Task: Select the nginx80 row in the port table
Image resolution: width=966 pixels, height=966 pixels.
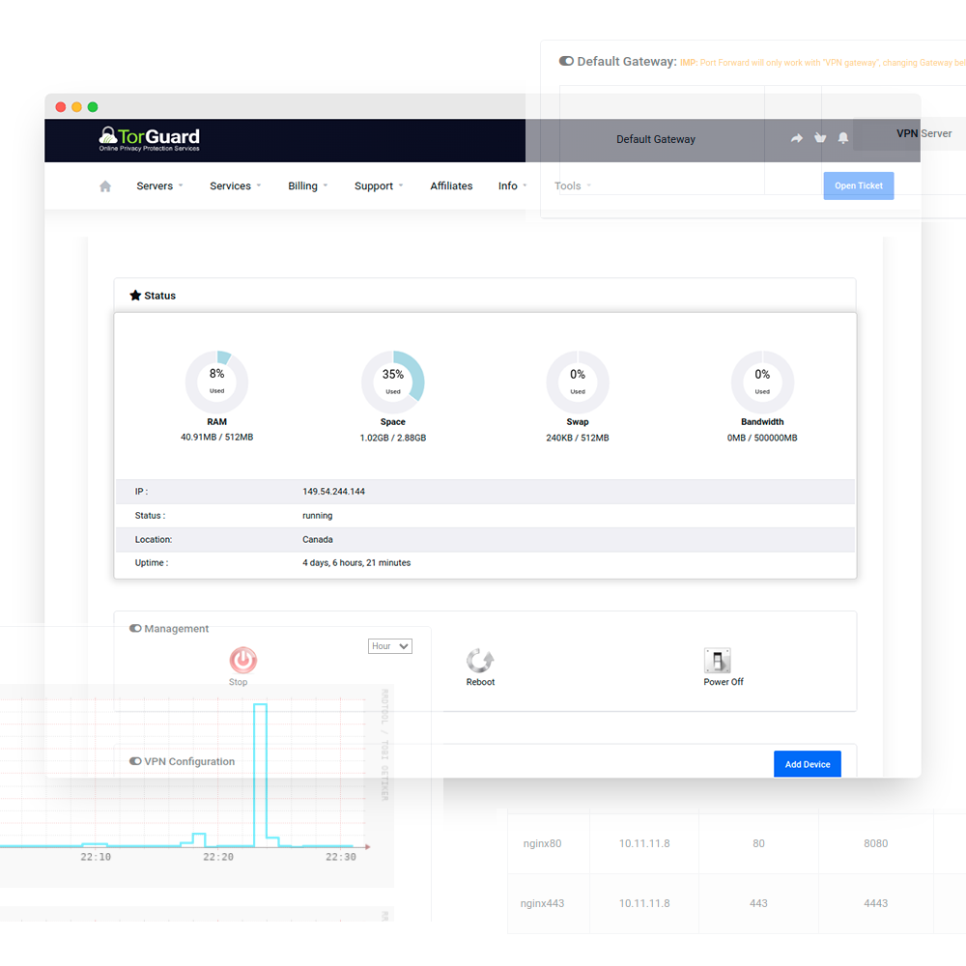Action: [548, 842]
